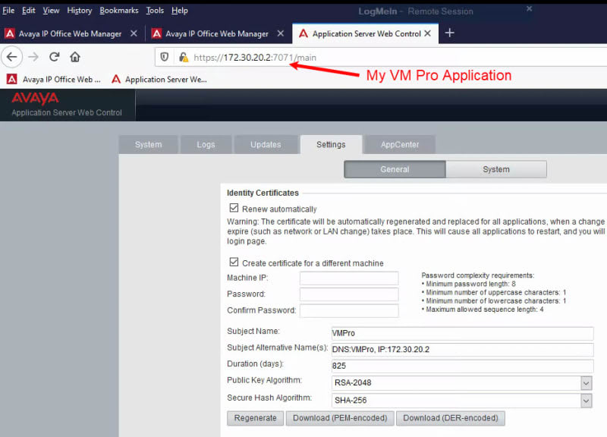The height and width of the screenshot is (437, 607).
Task: Click the shield tracking protection icon
Action: point(165,58)
